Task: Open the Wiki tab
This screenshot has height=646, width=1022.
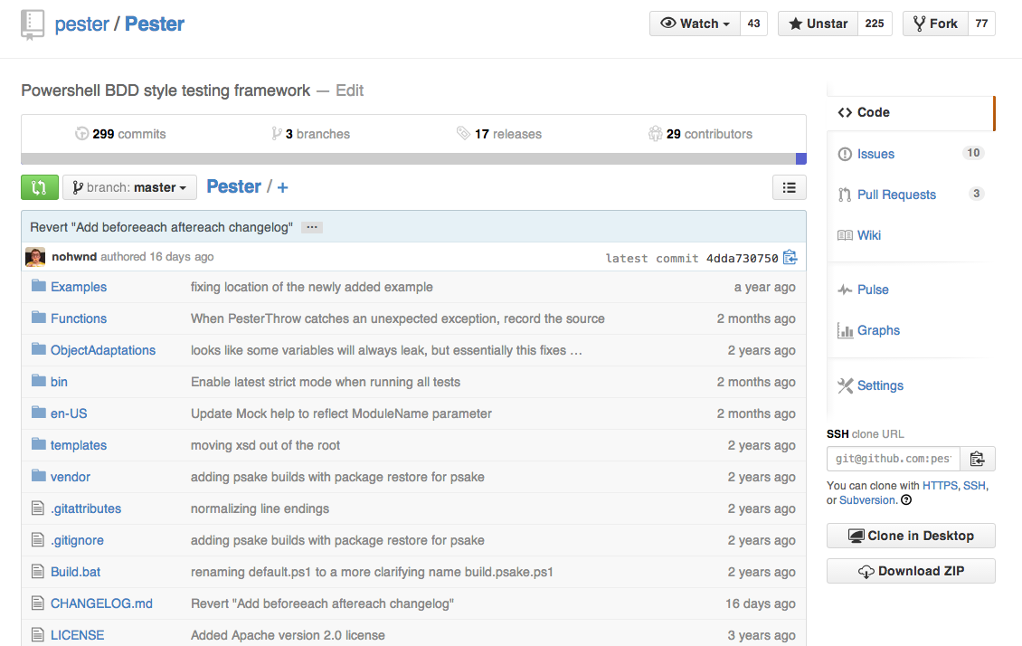Action: [x=911, y=234]
